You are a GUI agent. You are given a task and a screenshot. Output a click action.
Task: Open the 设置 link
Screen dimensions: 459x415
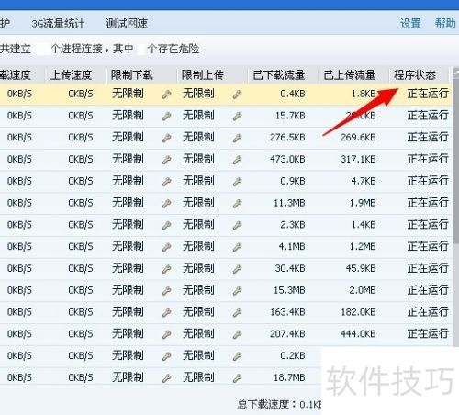pos(410,23)
